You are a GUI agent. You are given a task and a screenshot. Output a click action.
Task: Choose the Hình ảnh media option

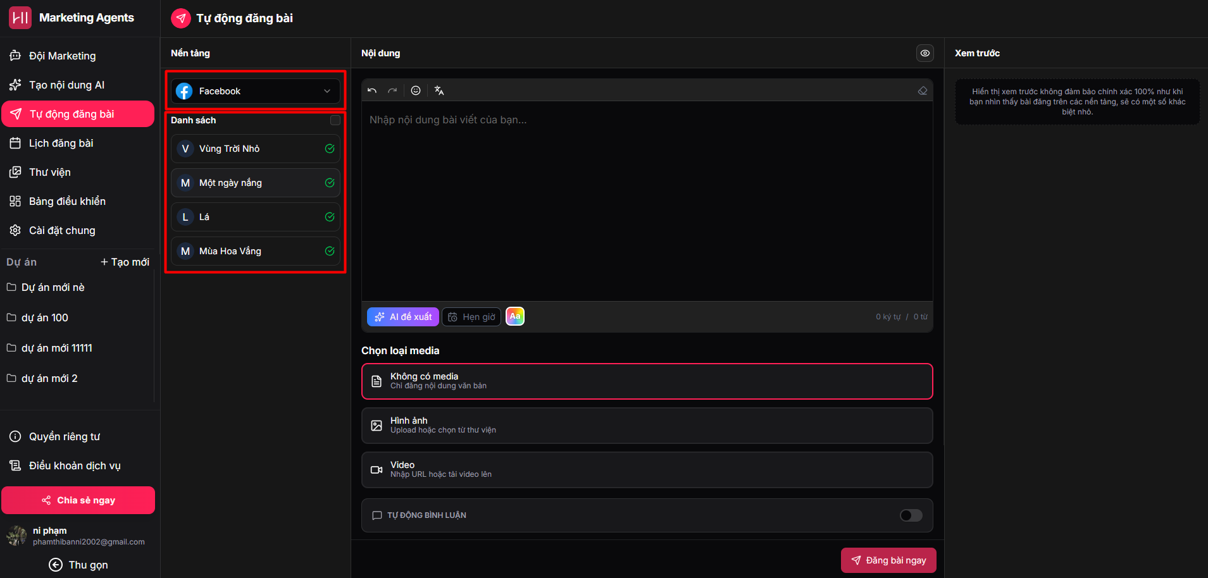(647, 425)
